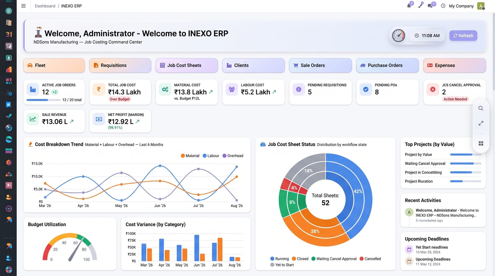The image size is (495, 276).
Task: Click the 12 / 20 total progress bar
Action: 43,100
